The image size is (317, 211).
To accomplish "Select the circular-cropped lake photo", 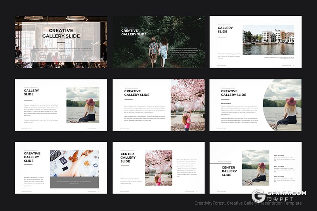I will (x=284, y=105).
